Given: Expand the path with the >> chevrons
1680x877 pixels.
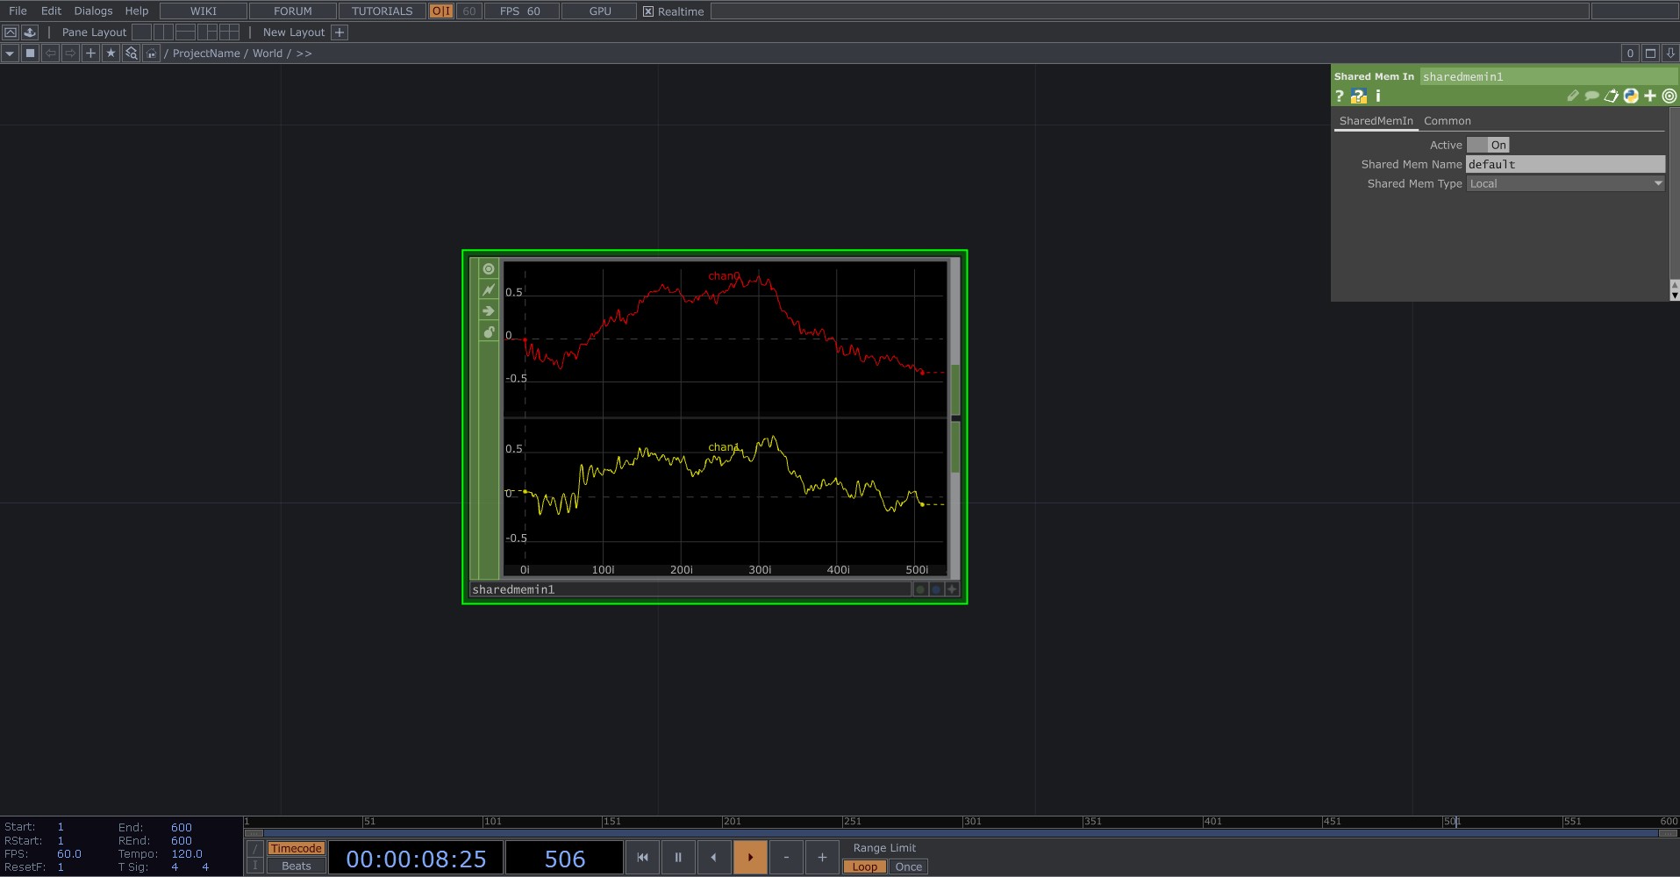Looking at the screenshot, I should (x=304, y=53).
